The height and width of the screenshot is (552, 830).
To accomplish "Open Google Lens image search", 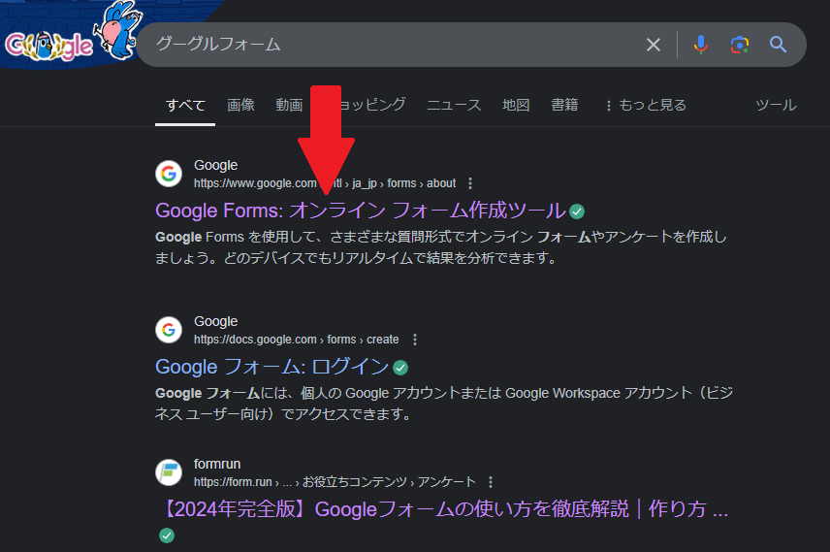I will point(740,45).
